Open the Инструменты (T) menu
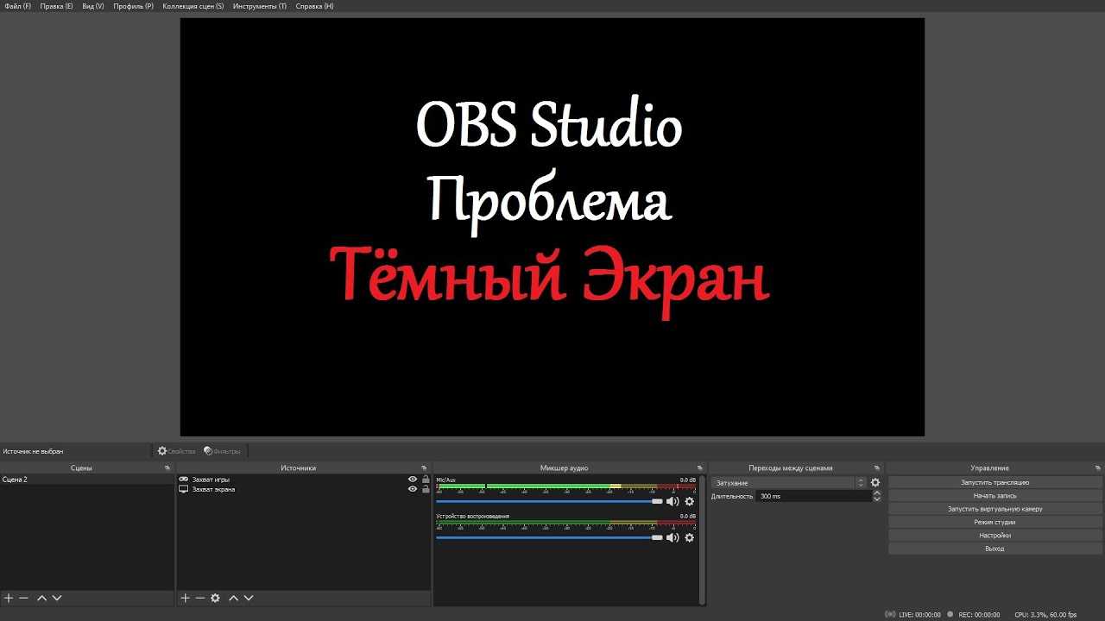 (x=260, y=6)
